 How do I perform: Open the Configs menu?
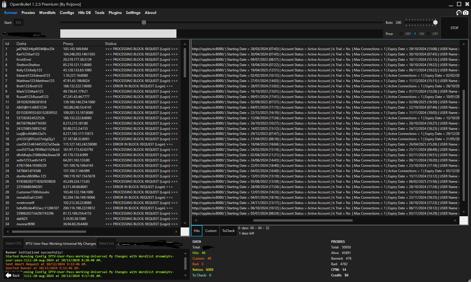tap(67, 13)
